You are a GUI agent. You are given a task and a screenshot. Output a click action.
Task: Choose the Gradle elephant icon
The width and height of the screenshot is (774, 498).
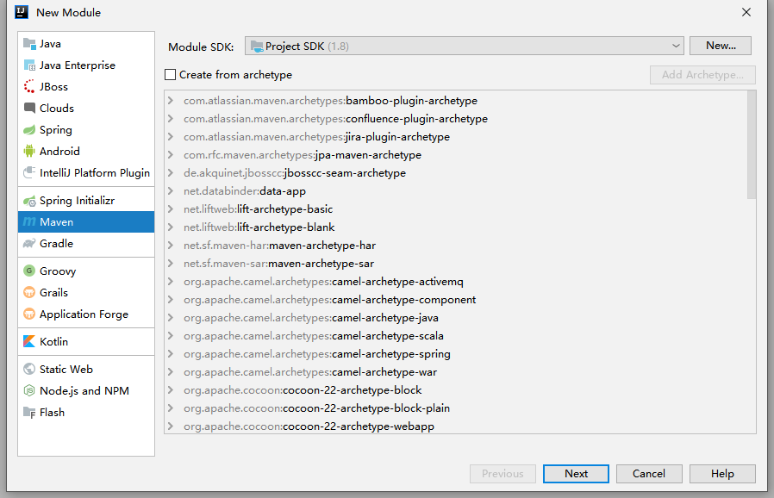29,243
